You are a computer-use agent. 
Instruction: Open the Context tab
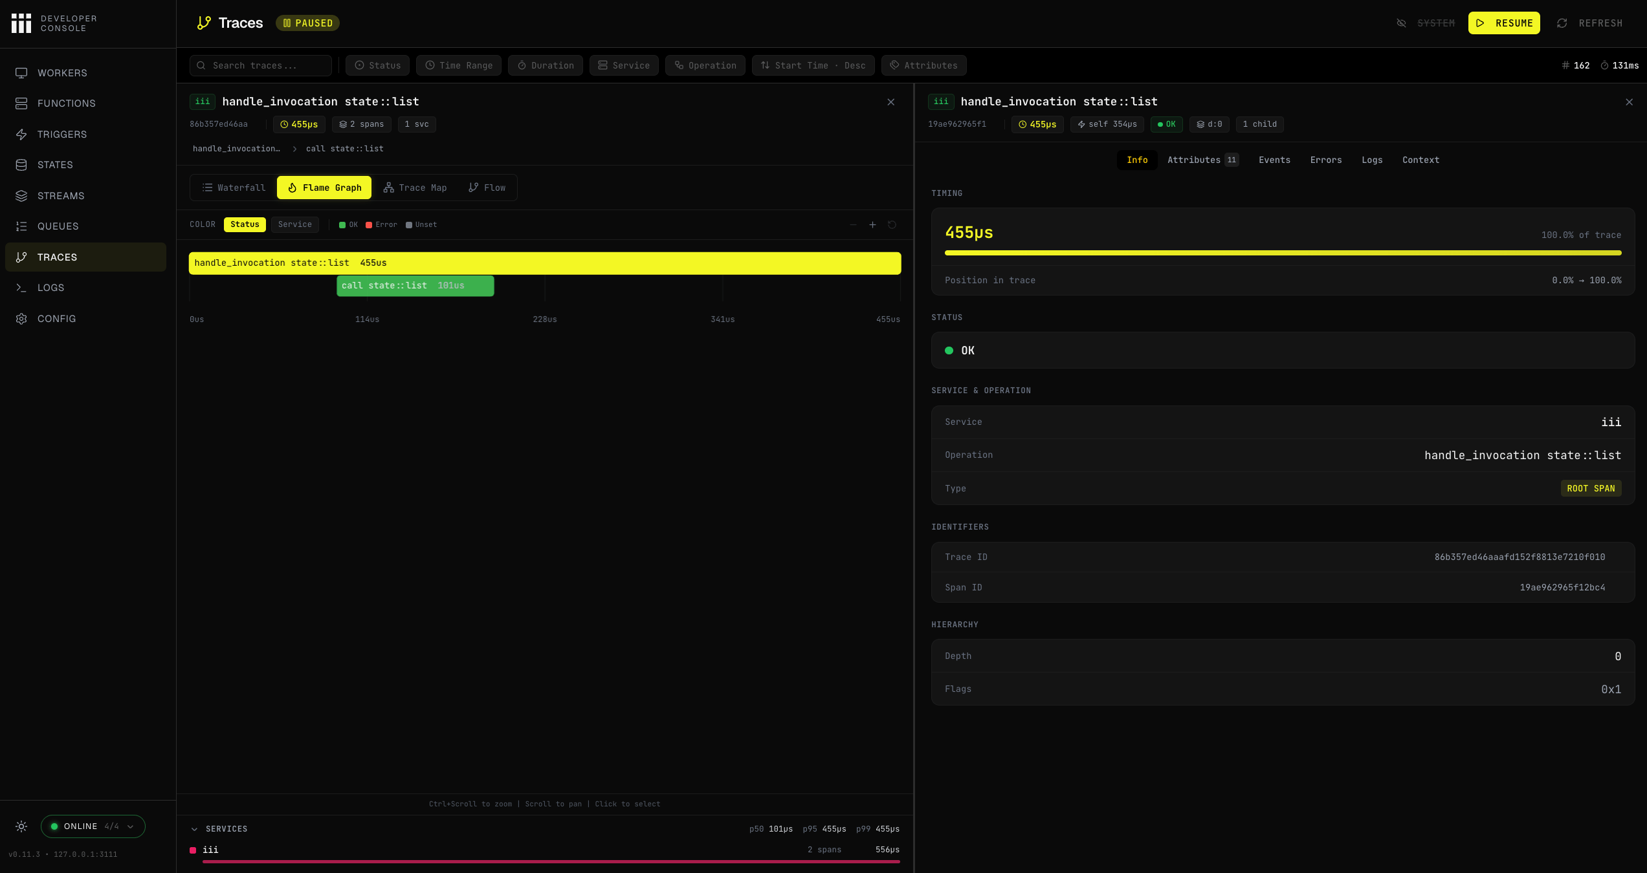pyautogui.click(x=1420, y=160)
